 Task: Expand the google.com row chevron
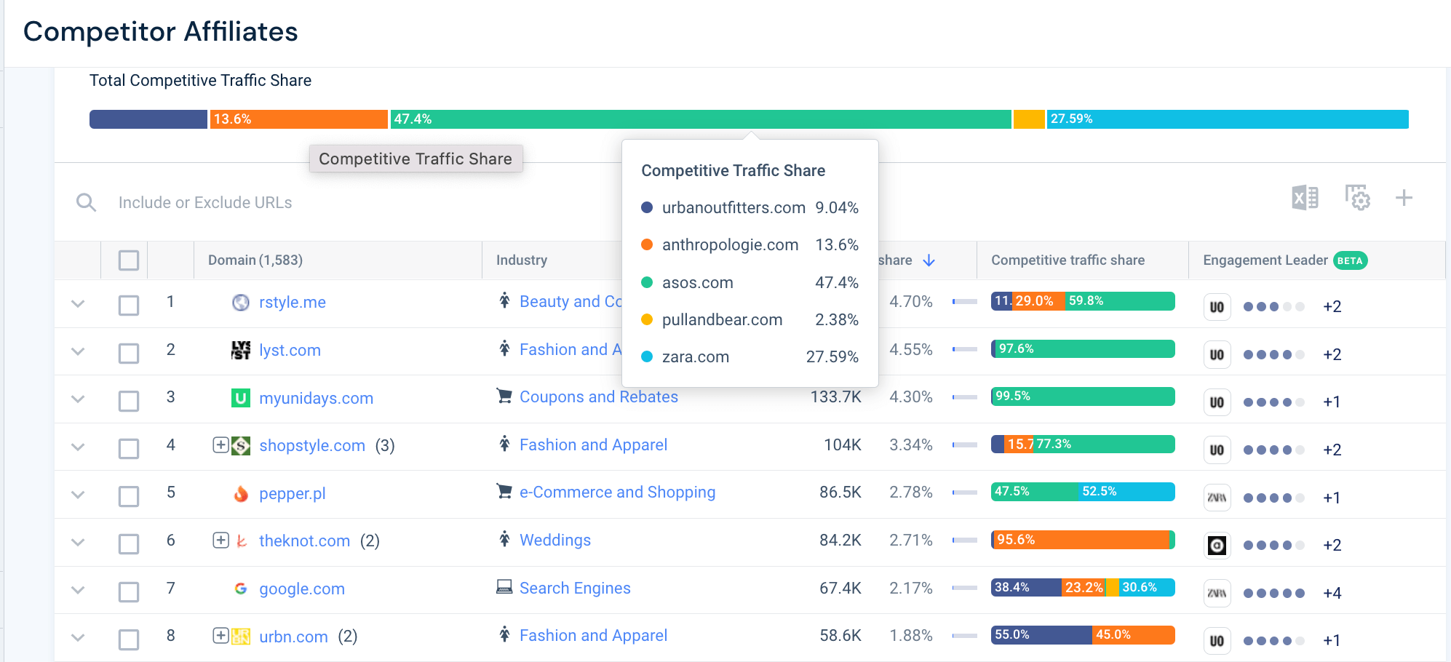pyautogui.click(x=78, y=590)
